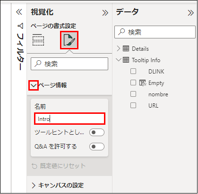
Task: Collapse the ページ情報 section chevron
Action: coord(34,85)
